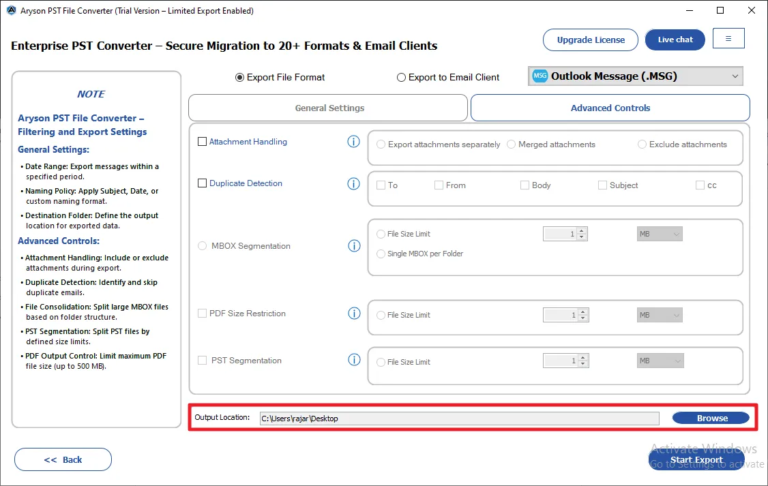
Task: Go Back to previous step
Action: (x=63, y=459)
